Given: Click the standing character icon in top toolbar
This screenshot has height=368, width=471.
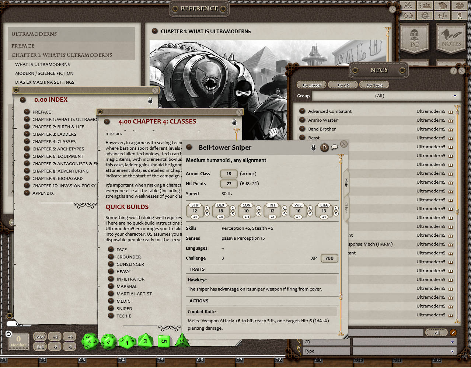Looking at the screenshot, I should (460, 15).
